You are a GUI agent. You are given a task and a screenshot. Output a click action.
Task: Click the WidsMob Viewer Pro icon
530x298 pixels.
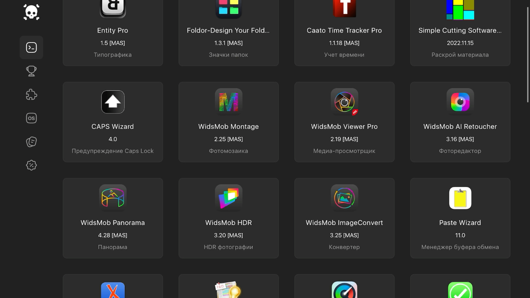[x=344, y=102]
